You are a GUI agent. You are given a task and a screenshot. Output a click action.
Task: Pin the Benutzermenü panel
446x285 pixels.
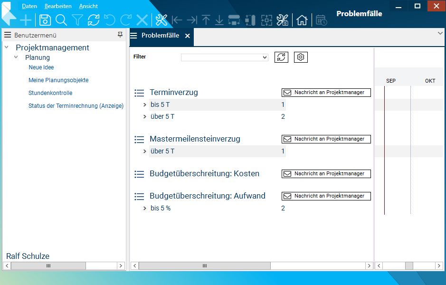click(x=120, y=35)
